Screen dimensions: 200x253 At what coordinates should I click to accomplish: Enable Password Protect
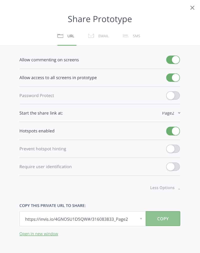coord(173,95)
